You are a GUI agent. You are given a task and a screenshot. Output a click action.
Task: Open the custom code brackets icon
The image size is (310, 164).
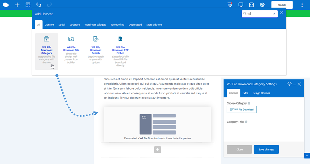tap(251, 5)
